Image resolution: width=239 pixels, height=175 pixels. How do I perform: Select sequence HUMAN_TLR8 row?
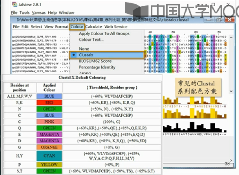35,48
